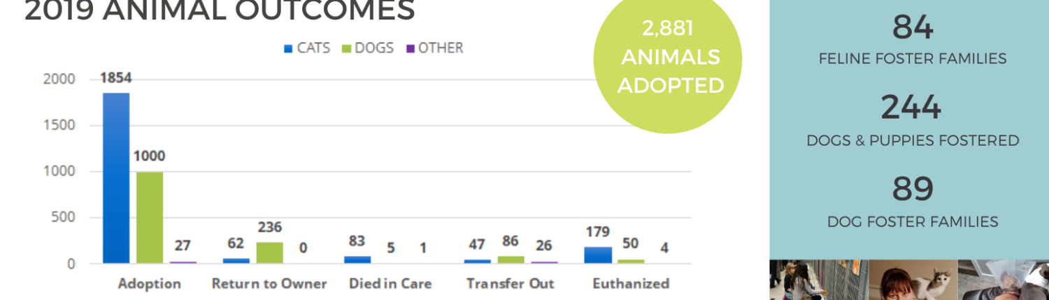Click the 244 Dogs & Puppies Fostered stat
This screenshot has height=300, width=1049.
click(913, 120)
